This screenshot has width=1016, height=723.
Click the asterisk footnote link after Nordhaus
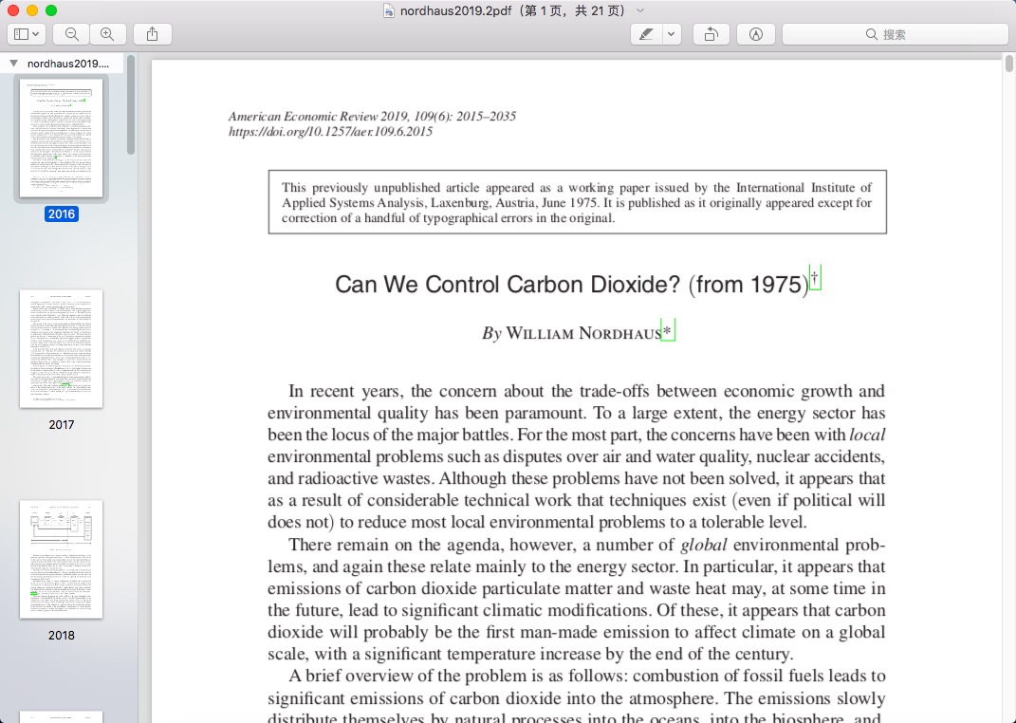pyautogui.click(x=668, y=330)
